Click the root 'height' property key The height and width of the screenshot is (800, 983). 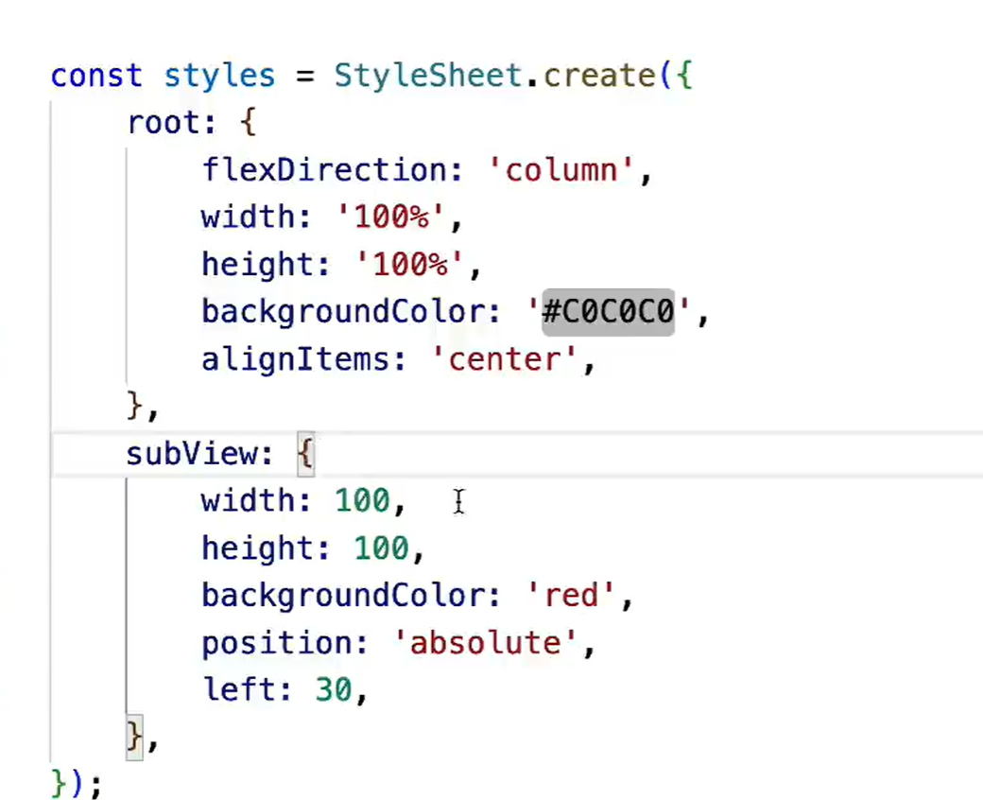pyautogui.click(x=257, y=265)
